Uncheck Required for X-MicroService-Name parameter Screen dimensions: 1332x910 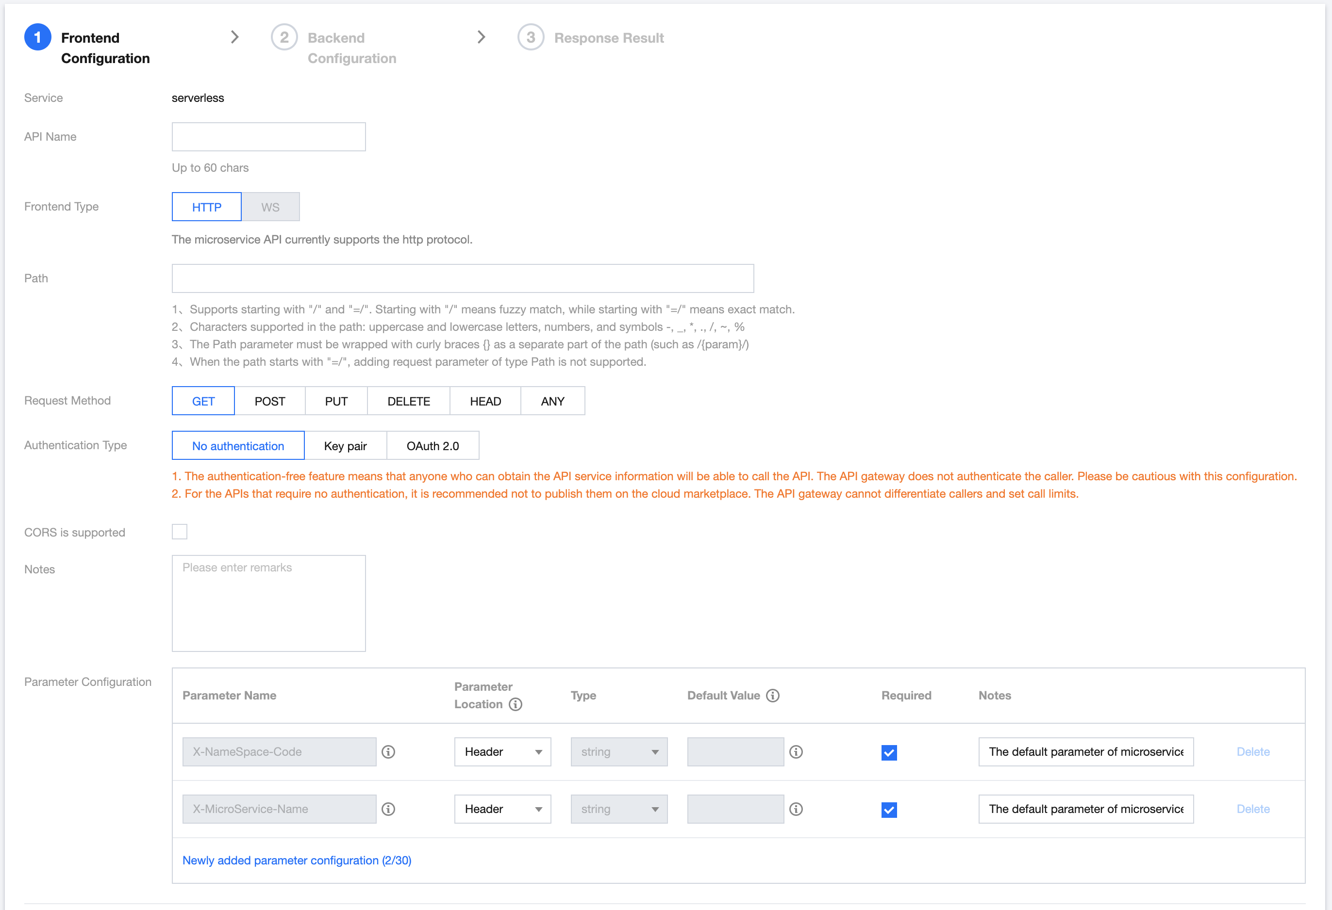click(x=888, y=810)
